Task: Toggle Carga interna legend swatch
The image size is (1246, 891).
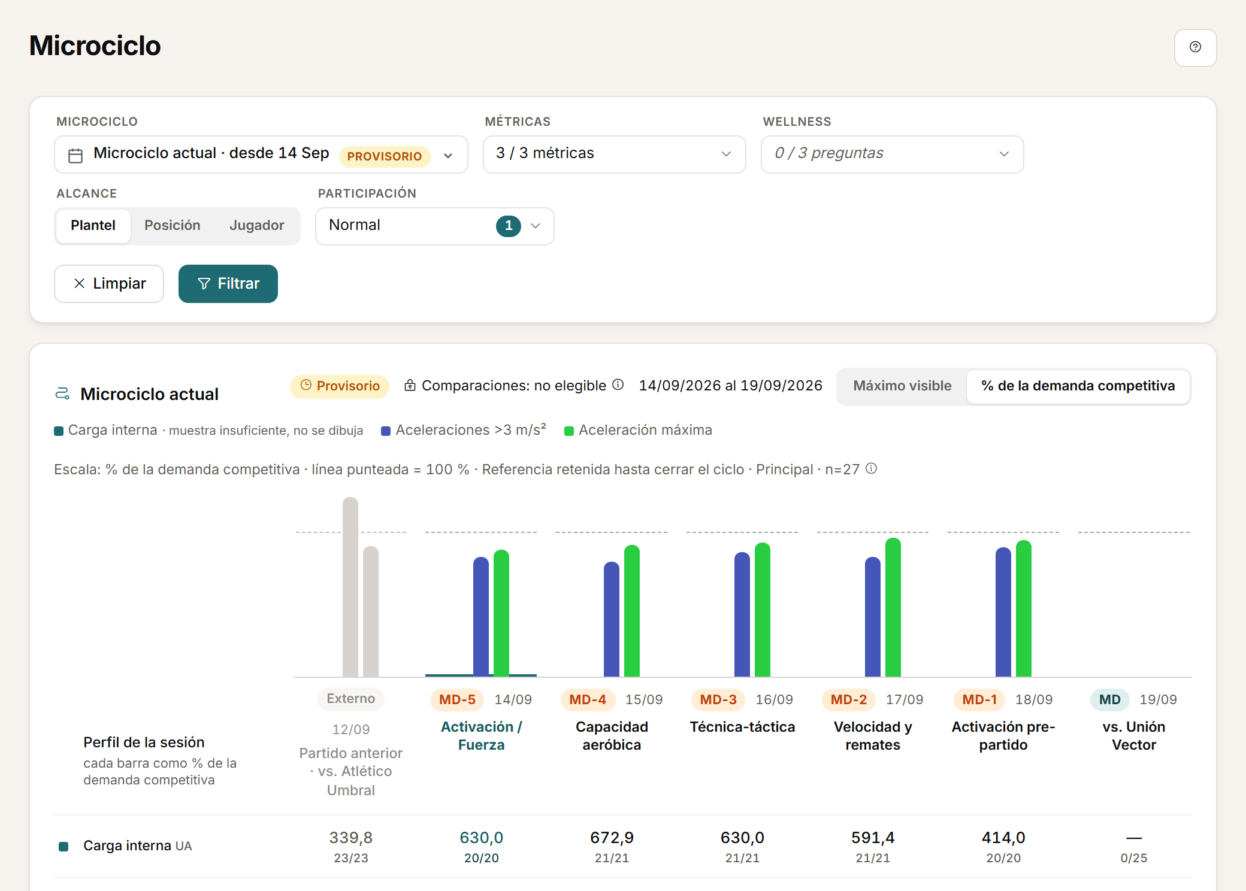Action: point(59,431)
